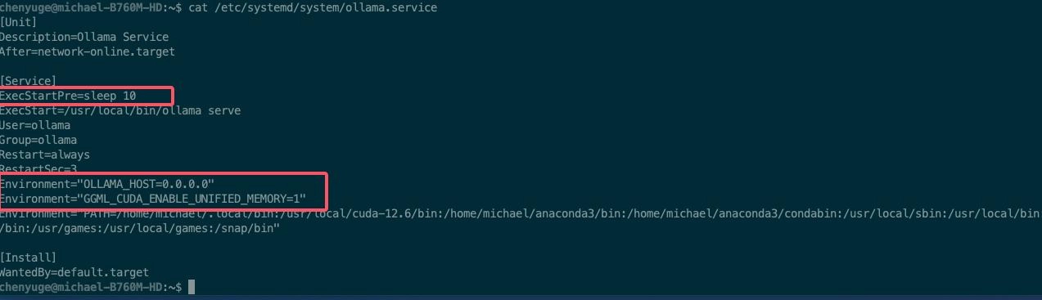Click the [Unit] section header
The image size is (1042, 300).
pos(19,22)
